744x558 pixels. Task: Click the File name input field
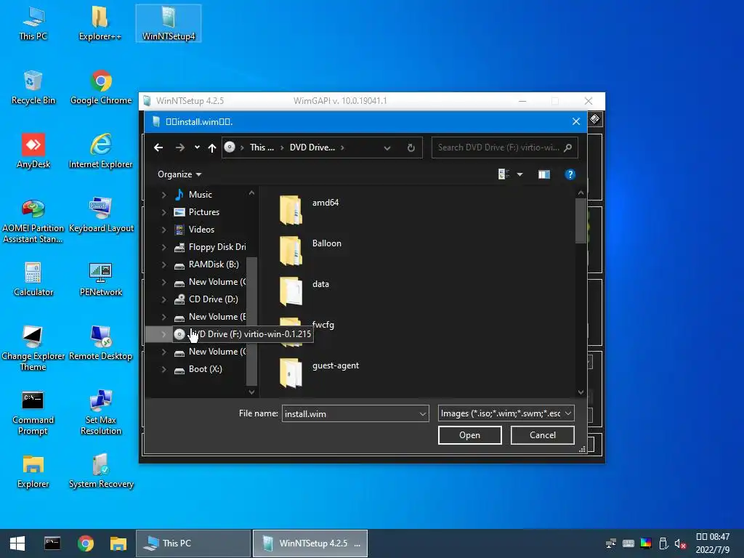350,413
